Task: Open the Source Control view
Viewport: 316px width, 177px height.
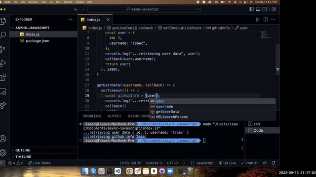Action: pos(3,49)
